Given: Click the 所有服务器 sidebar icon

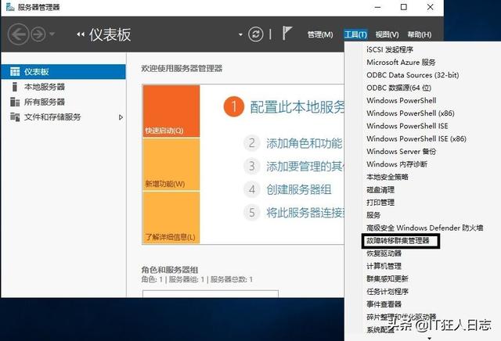Looking at the screenshot, I should point(15,102).
